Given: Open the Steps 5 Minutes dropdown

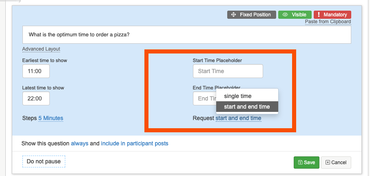Looking at the screenshot, I should [51, 118].
